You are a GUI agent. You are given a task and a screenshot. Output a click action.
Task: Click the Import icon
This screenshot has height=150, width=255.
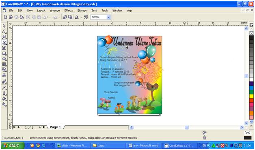click(x=65, y=17)
